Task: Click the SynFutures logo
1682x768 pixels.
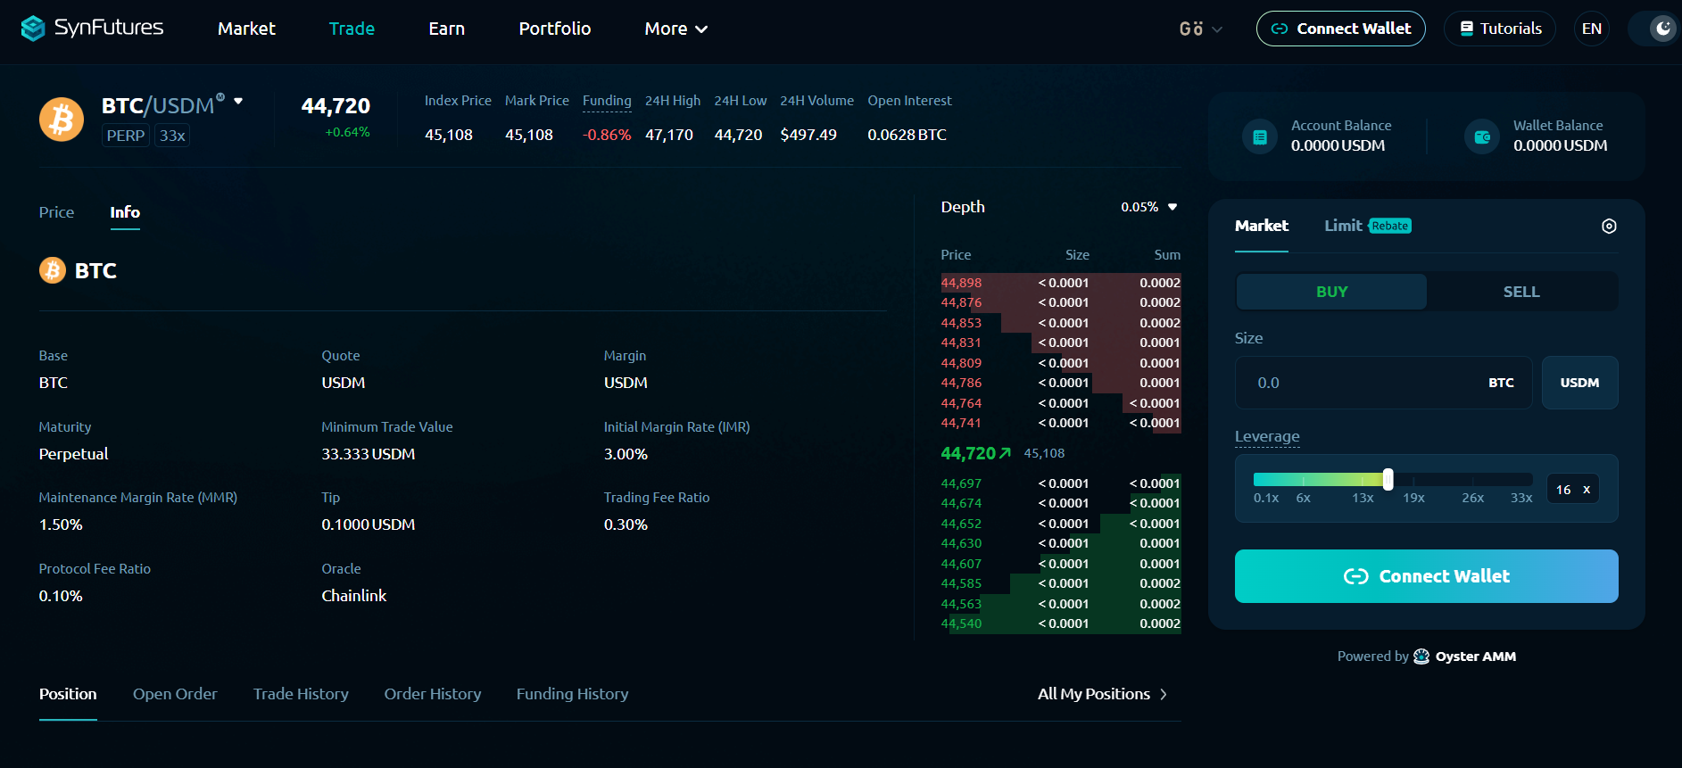Action: (92, 29)
